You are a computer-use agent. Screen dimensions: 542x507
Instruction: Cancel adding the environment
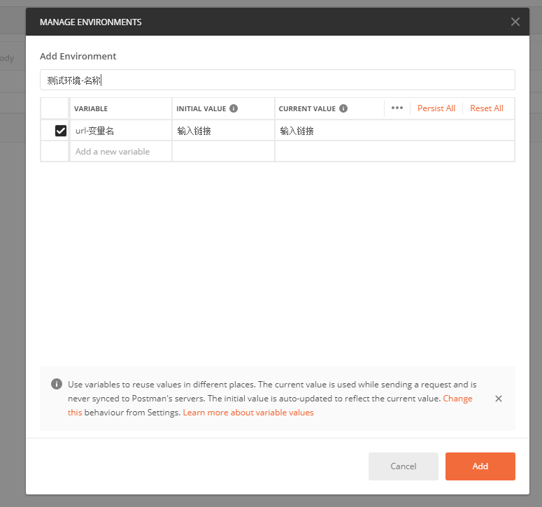pos(404,466)
